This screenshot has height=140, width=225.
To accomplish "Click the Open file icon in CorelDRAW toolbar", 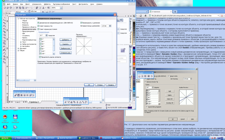I will tap(8, 8).
